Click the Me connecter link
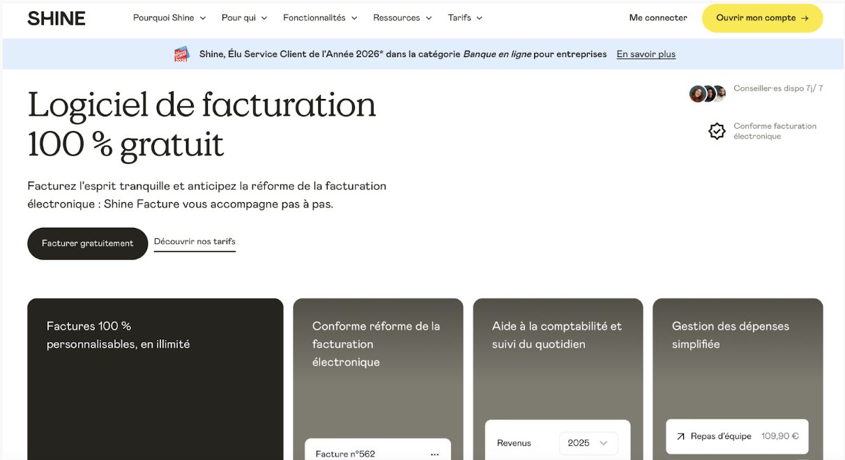This screenshot has height=460, width=845. 657,17
